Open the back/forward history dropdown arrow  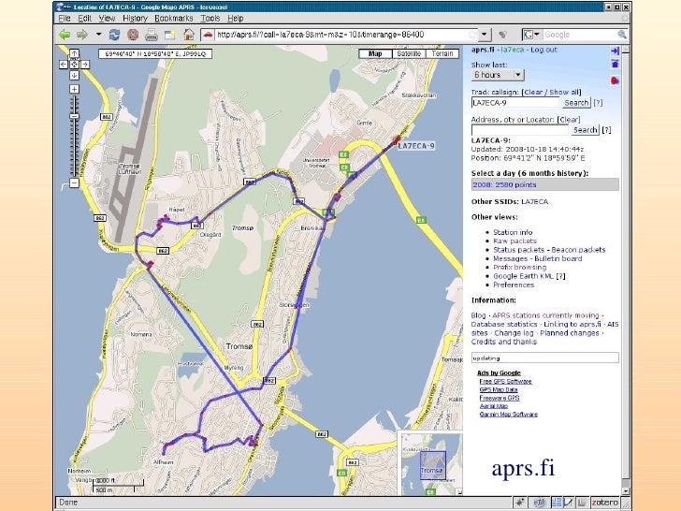[x=98, y=35]
